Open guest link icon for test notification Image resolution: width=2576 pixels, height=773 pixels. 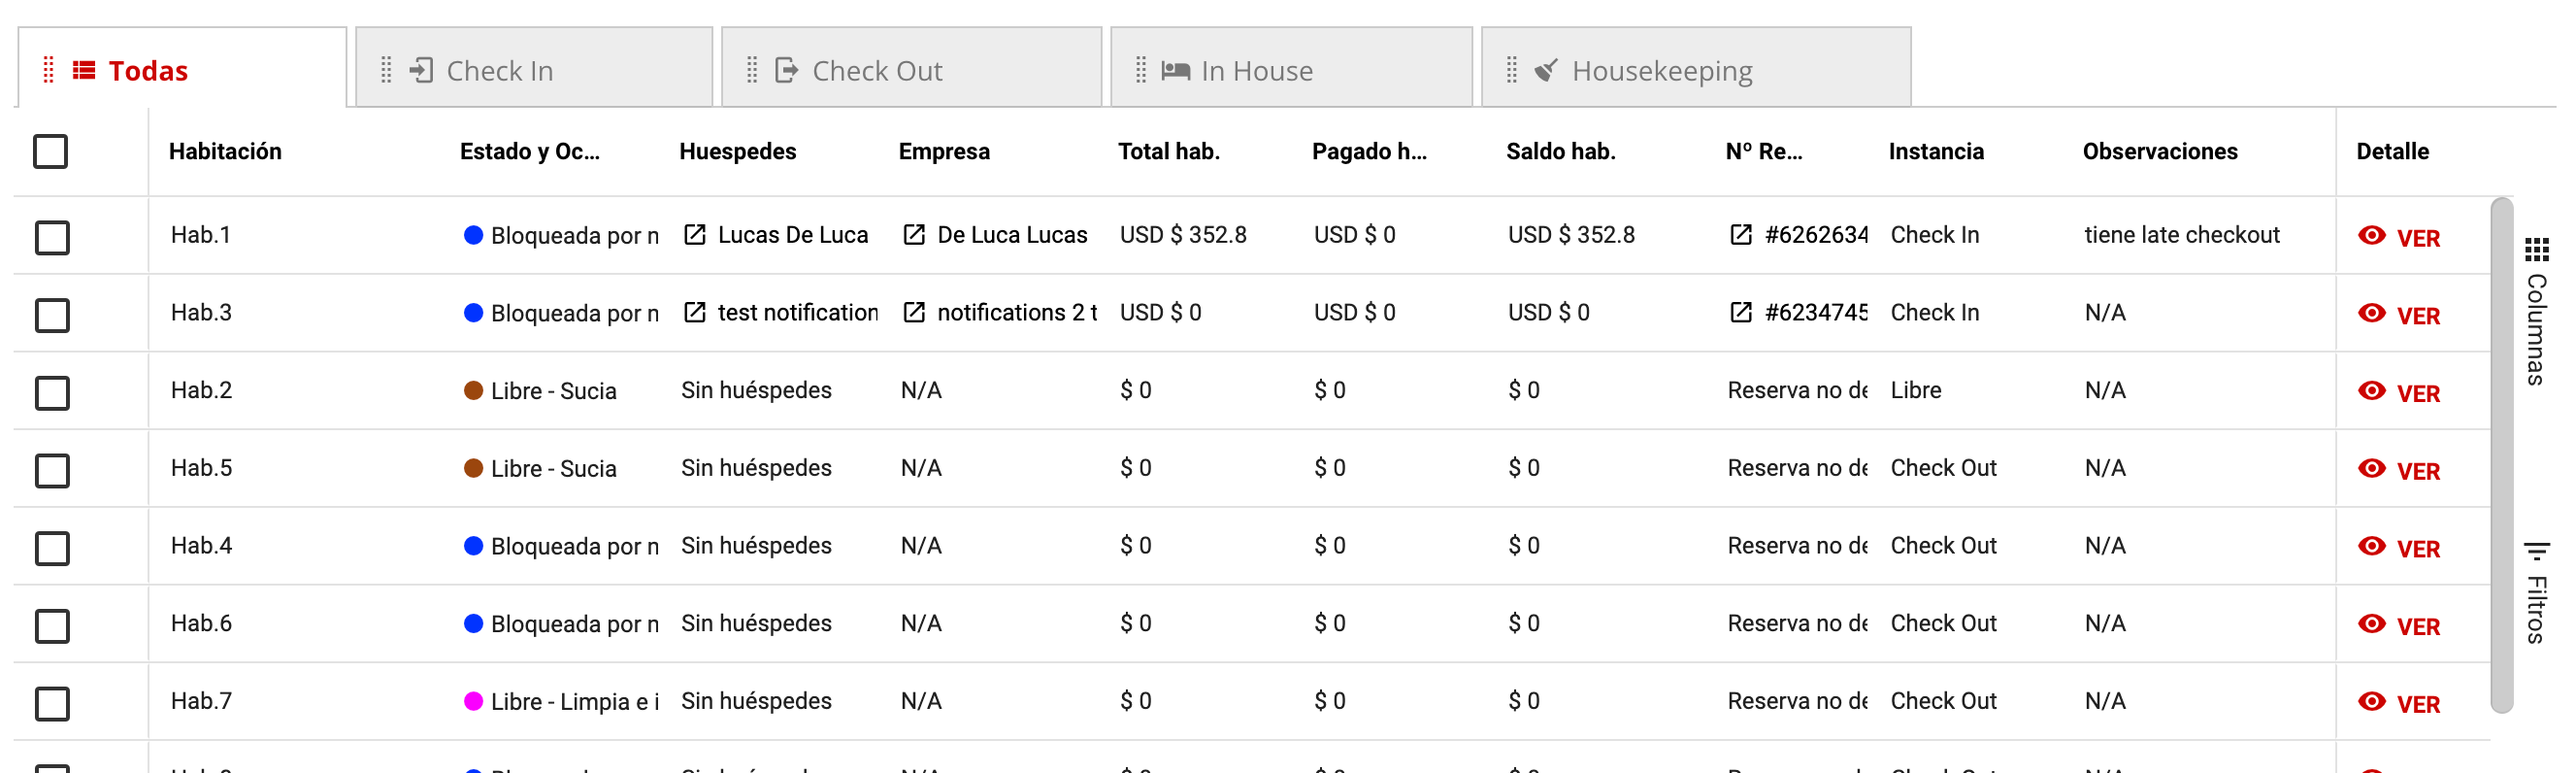(x=694, y=313)
